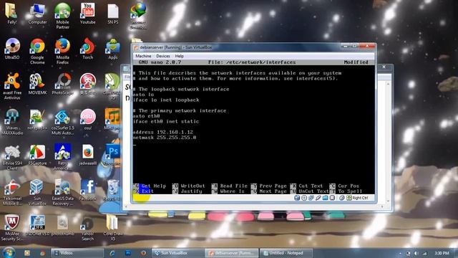
Task: Select the MOVIEMK desktop icon
Action: point(37,85)
